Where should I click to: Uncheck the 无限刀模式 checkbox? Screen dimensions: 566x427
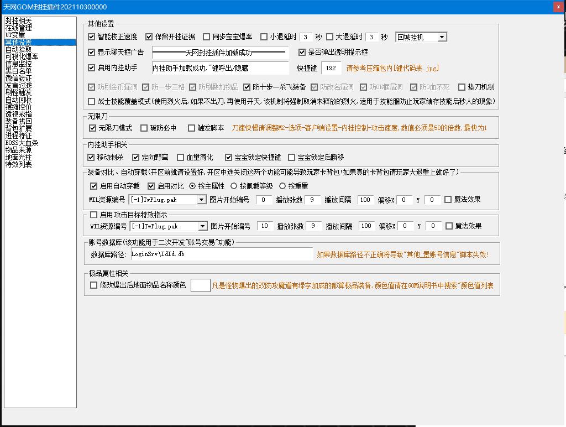click(x=92, y=128)
